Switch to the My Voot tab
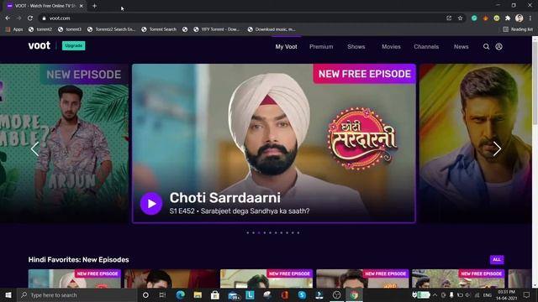This screenshot has height=302, width=538. click(286, 47)
